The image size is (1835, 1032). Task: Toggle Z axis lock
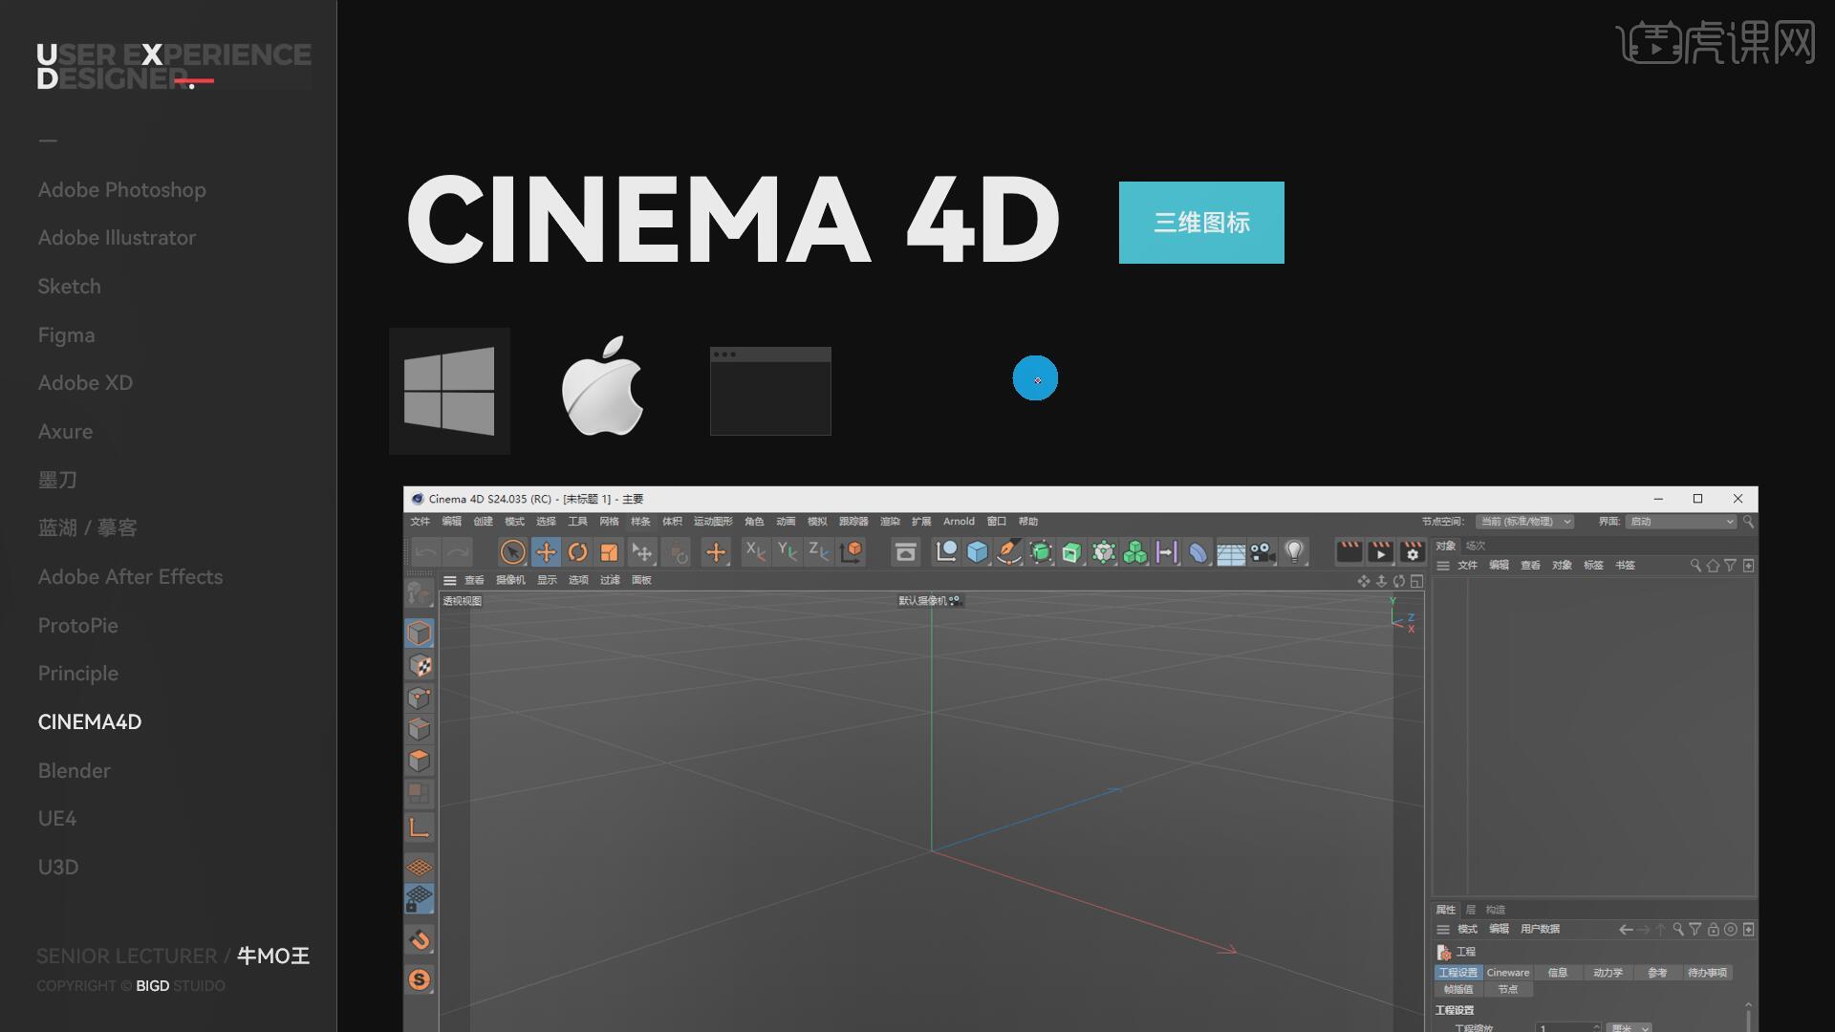(x=818, y=552)
